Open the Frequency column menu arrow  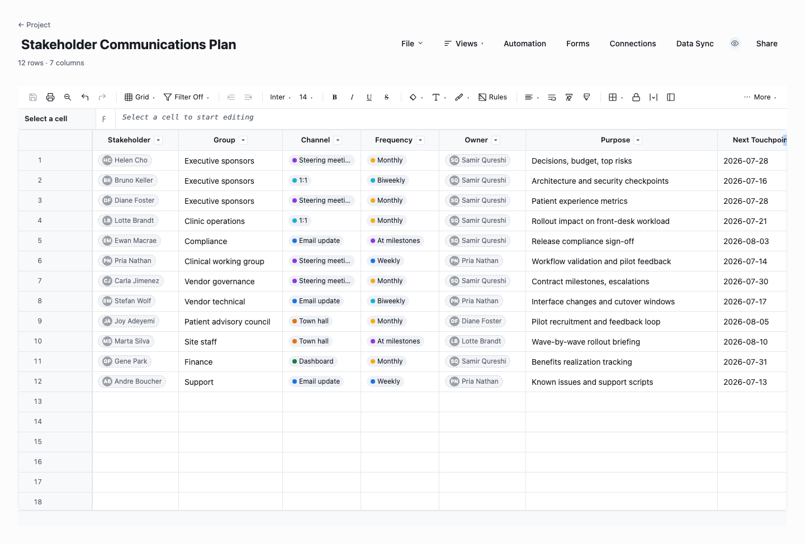(x=420, y=140)
